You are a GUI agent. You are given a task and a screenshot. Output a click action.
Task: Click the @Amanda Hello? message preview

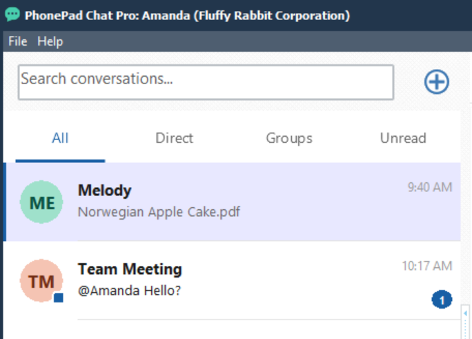[x=129, y=291]
